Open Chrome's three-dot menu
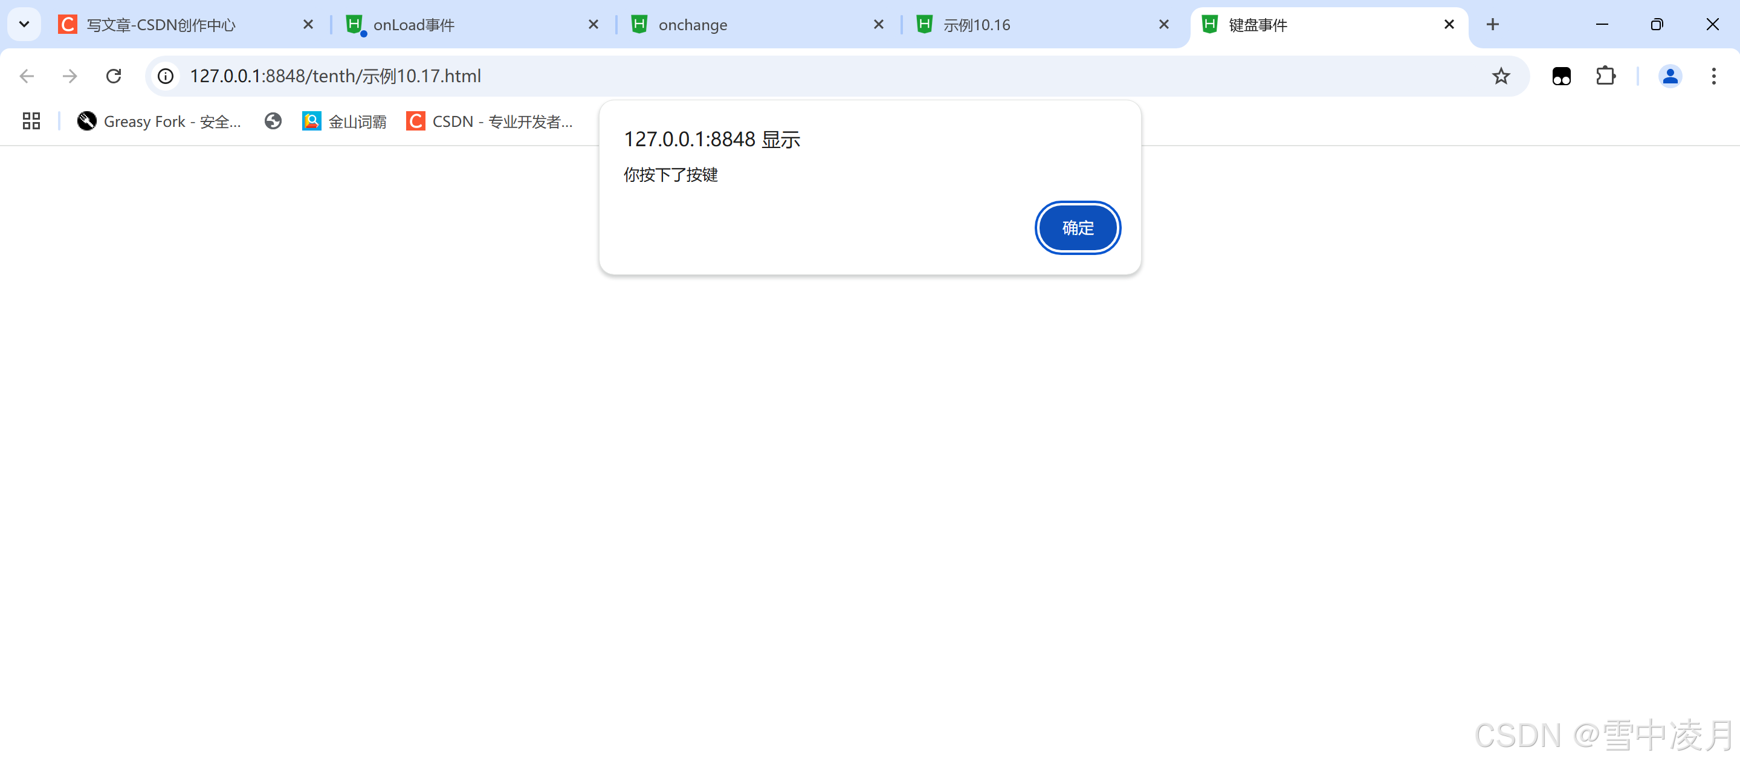Viewport: 1740px width, 765px height. [x=1713, y=76]
